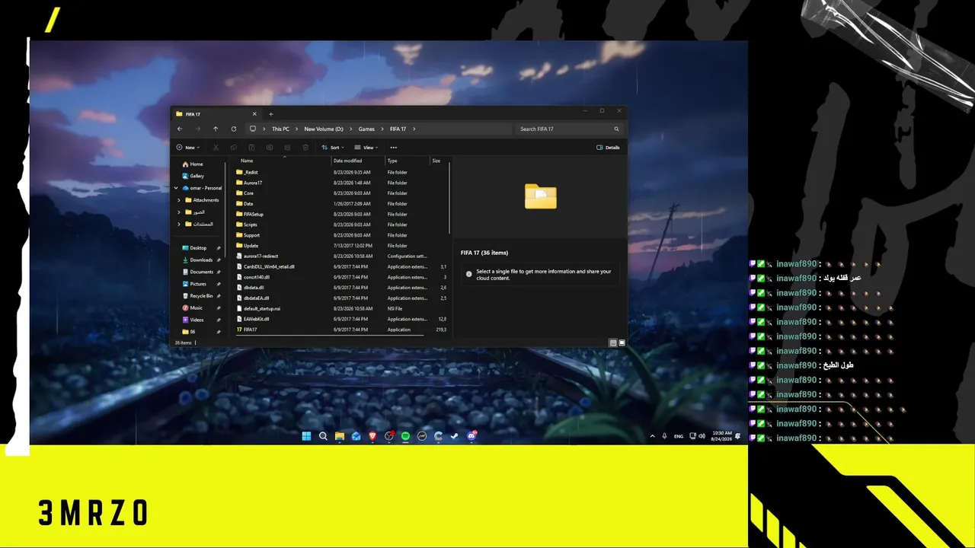This screenshot has height=548, width=975.
Task: Sort files by Size column header
Action: click(x=436, y=161)
